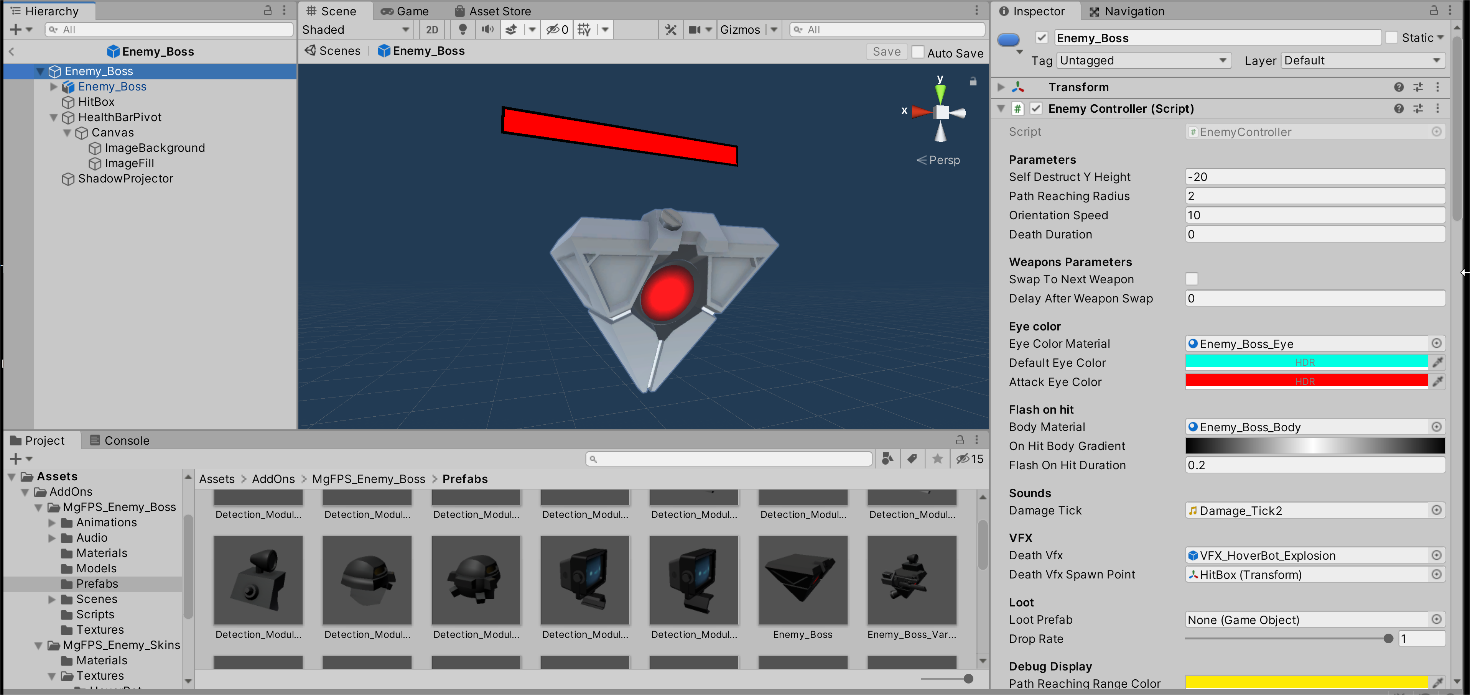Mute scene audio speaker icon
The width and height of the screenshot is (1470, 695).
[487, 29]
